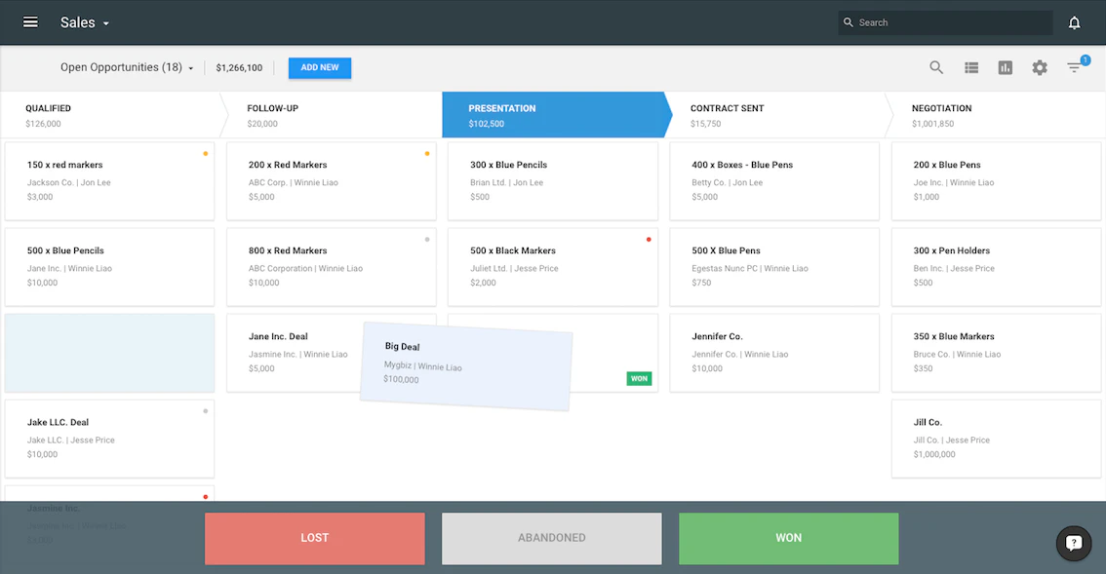Open the notifications bell
The height and width of the screenshot is (574, 1106).
click(1074, 22)
